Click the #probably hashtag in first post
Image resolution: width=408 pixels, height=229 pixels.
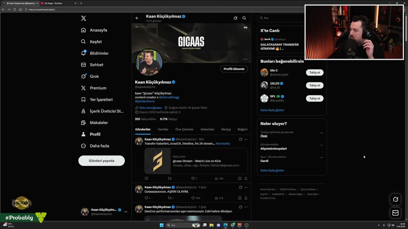pos(223,143)
